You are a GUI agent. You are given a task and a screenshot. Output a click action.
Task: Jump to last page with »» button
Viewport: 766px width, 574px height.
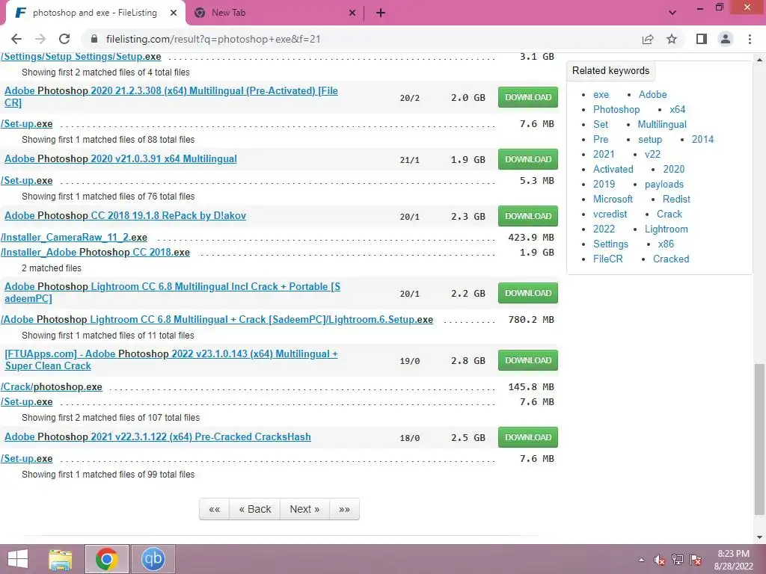(344, 509)
